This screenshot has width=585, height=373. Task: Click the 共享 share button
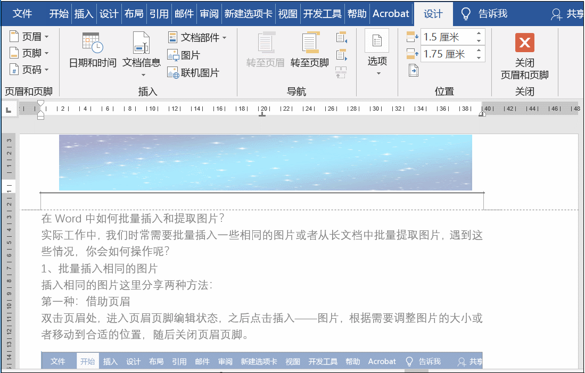(567, 14)
